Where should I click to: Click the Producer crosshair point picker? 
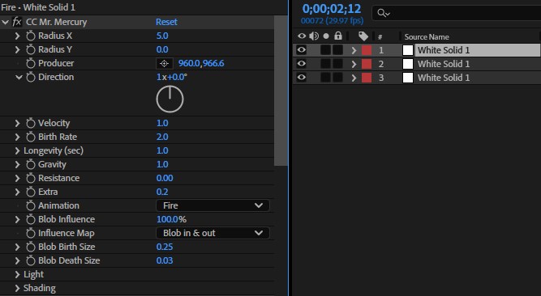164,63
